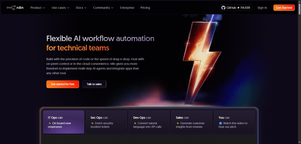
Task: Click the lightning icon beside On-board new employees
Action: coord(49,123)
